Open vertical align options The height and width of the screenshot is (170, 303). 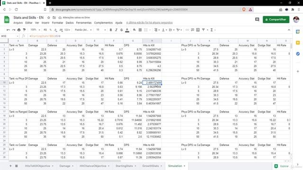[164, 30]
